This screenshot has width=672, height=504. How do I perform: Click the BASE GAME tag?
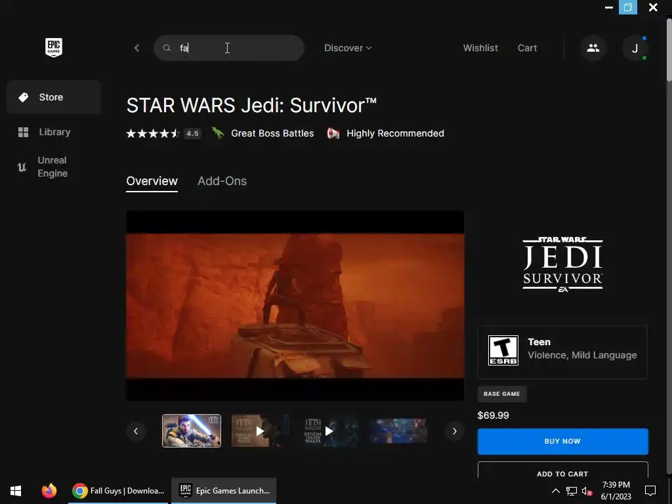(502, 394)
